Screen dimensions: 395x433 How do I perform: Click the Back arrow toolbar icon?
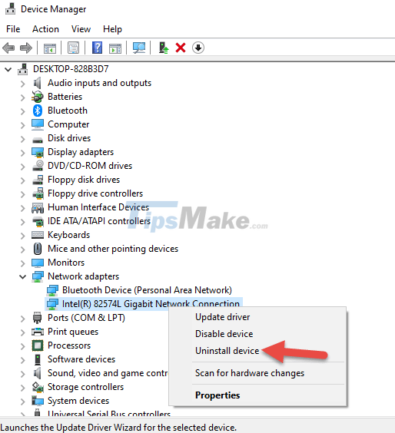[x=8, y=48]
